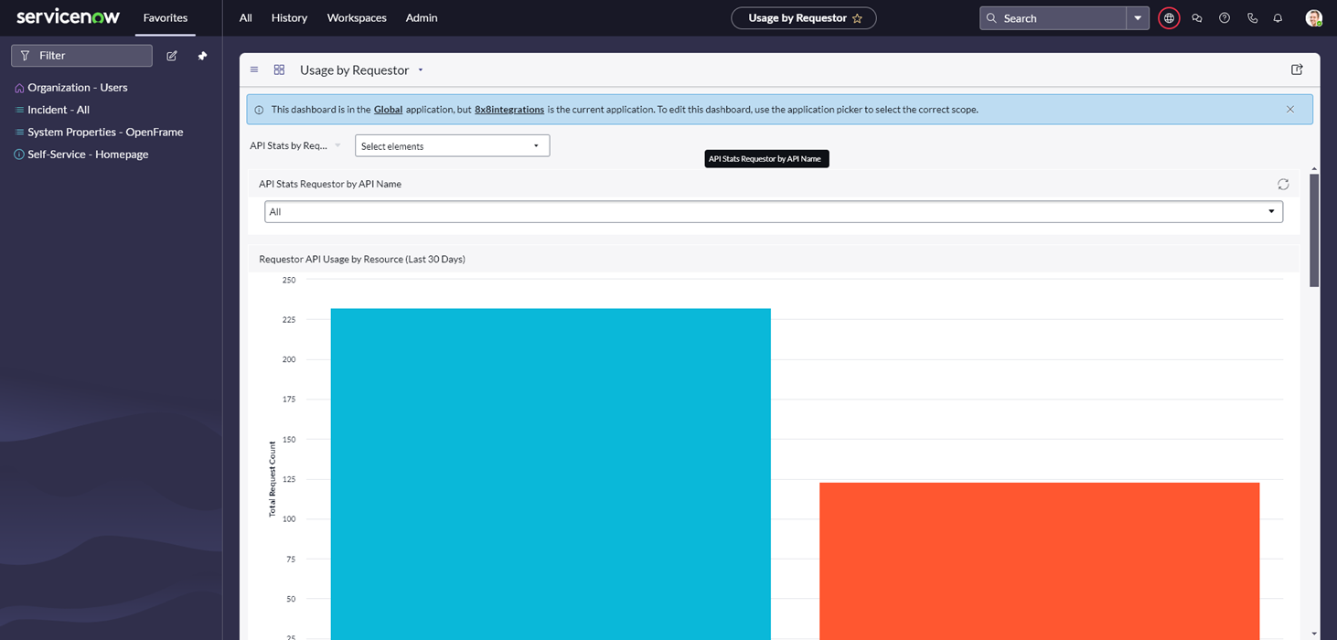Screen dimensions: 1337x640
Task: Star Usage by Requestor as favorite
Action: (857, 18)
